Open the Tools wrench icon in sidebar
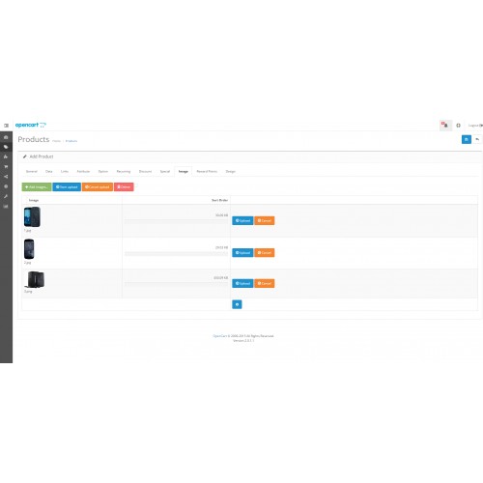483x483 pixels. (6, 196)
